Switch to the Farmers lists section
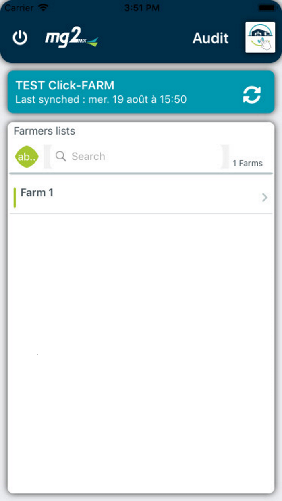This screenshot has width=282, height=501. pyautogui.click(x=44, y=131)
